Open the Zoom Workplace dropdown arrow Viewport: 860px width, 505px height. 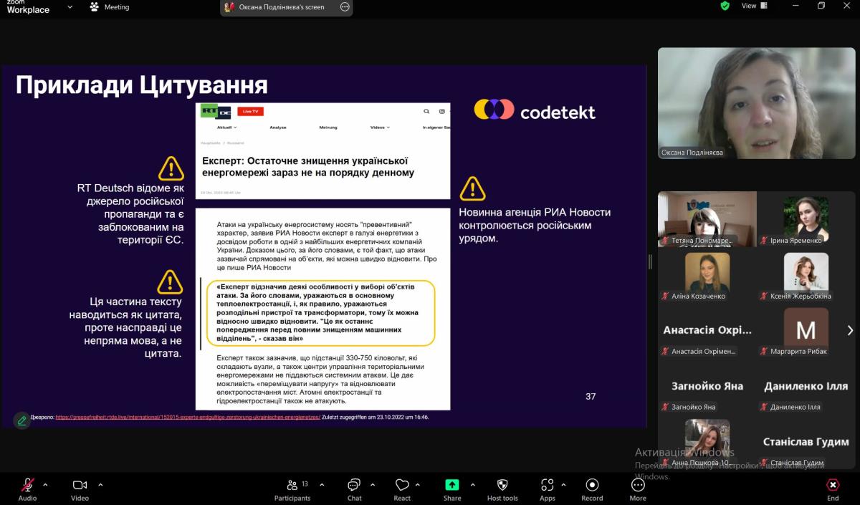point(70,6)
